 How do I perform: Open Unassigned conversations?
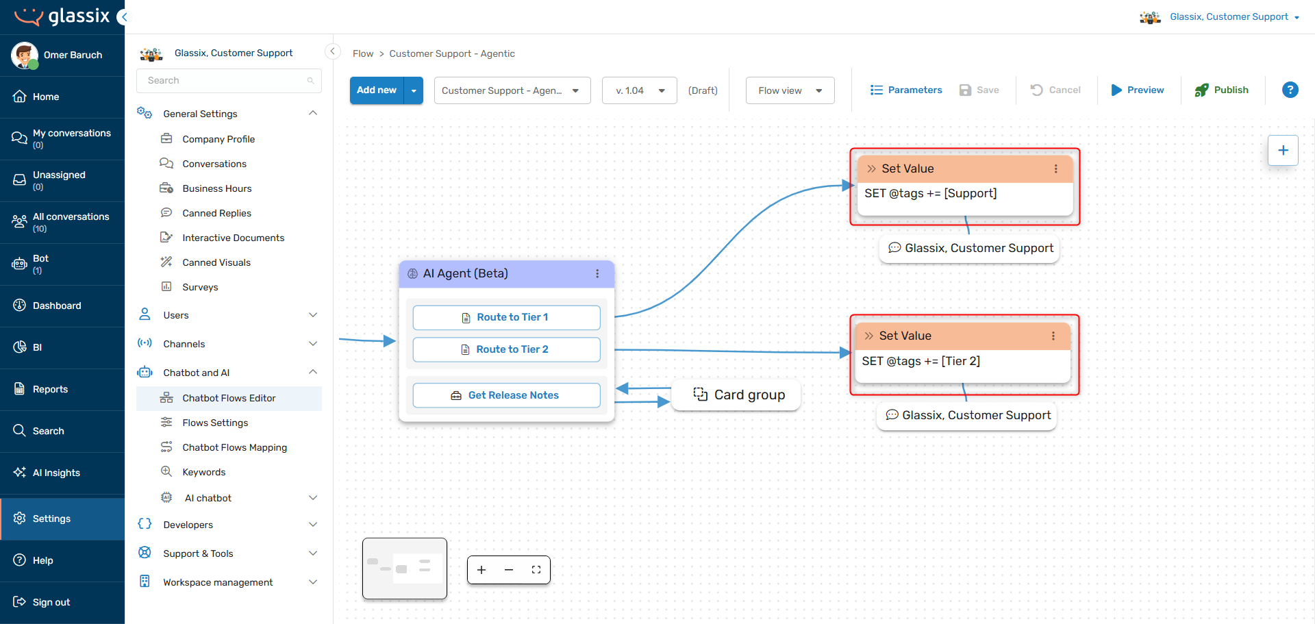point(62,180)
